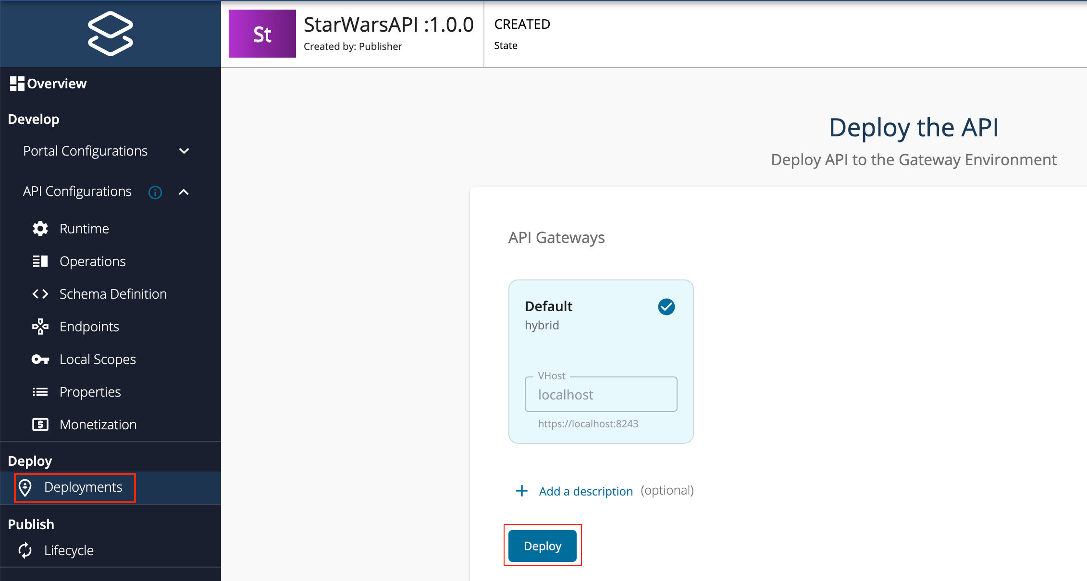Image resolution: width=1087 pixels, height=581 pixels.
Task: Deselect the Default hybrid gateway checkmark
Action: point(666,306)
